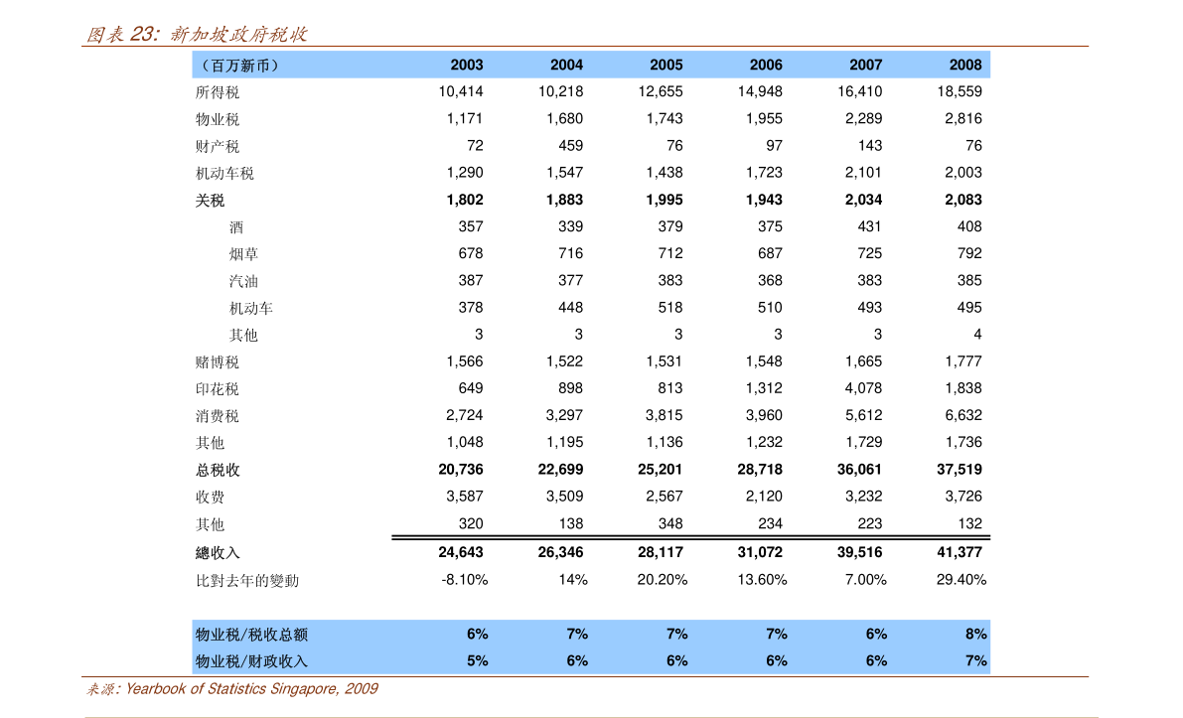Click the bold value 41,377 in 總收入 row
This screenshot has height=718, width=1183.
959,553
